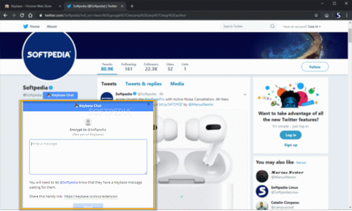Close the Keybase Chrome Web Store tab
The image size is (352, 211).
pyautogui.click(x=60, y=6)
